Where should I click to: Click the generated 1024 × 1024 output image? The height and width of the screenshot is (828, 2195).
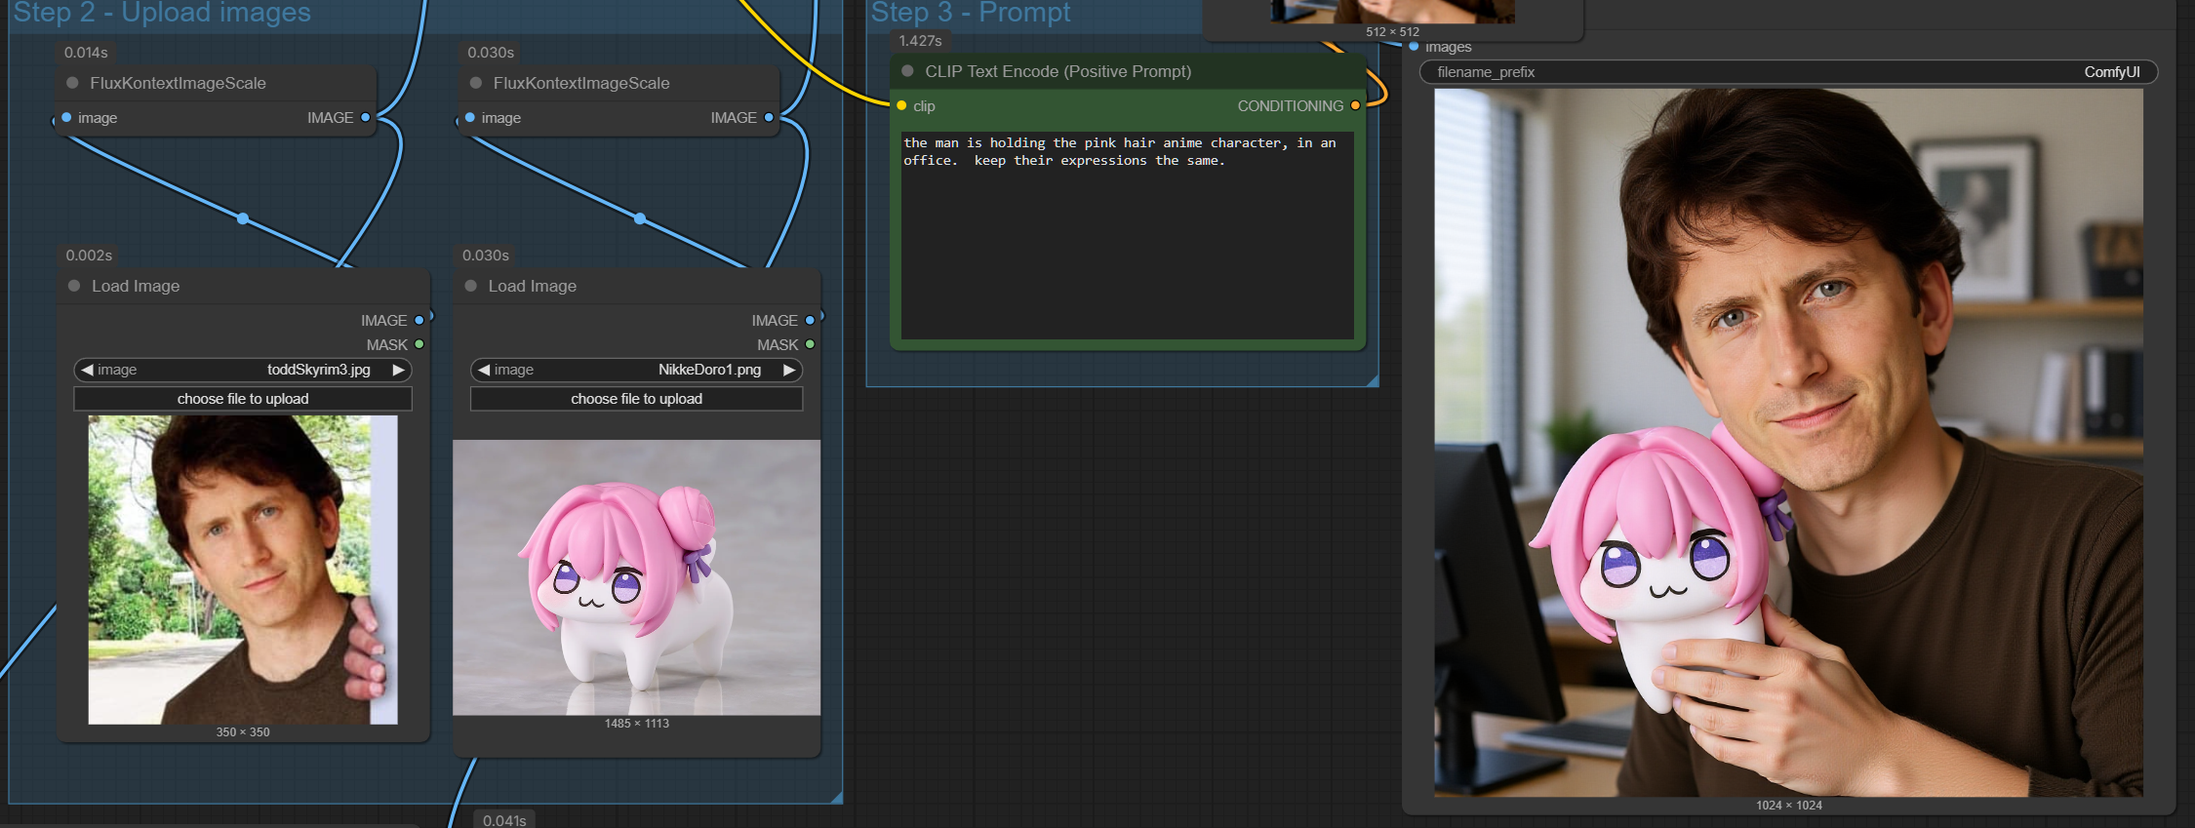1788,443
